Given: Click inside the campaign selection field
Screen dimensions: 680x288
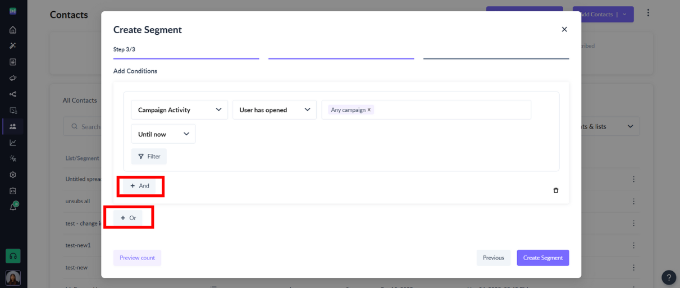Looking at the screenshot, I should pyautogui.click(x=426, y=110).
